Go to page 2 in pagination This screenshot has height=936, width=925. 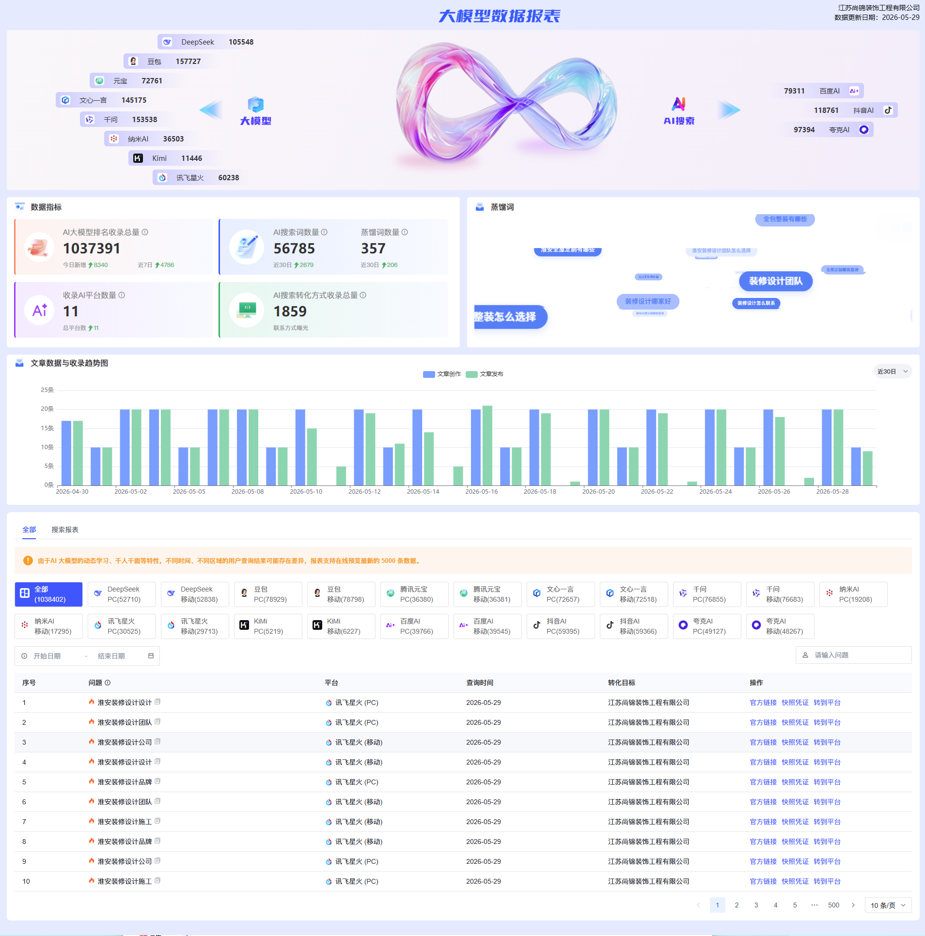pyautogui.click(x=737, y=905)
